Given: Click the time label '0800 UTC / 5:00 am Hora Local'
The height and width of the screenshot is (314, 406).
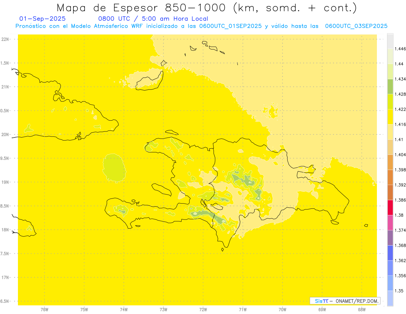Looking at the screenshot, I should point(153,19).
